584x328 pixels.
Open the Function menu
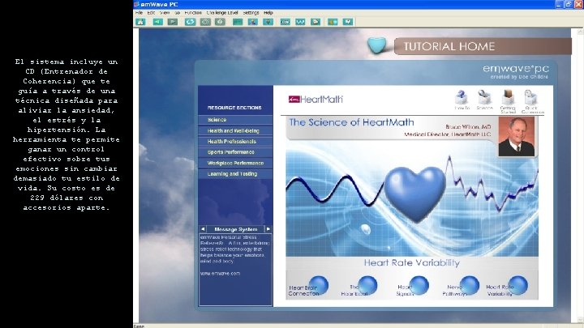click(x=193, y=13)
